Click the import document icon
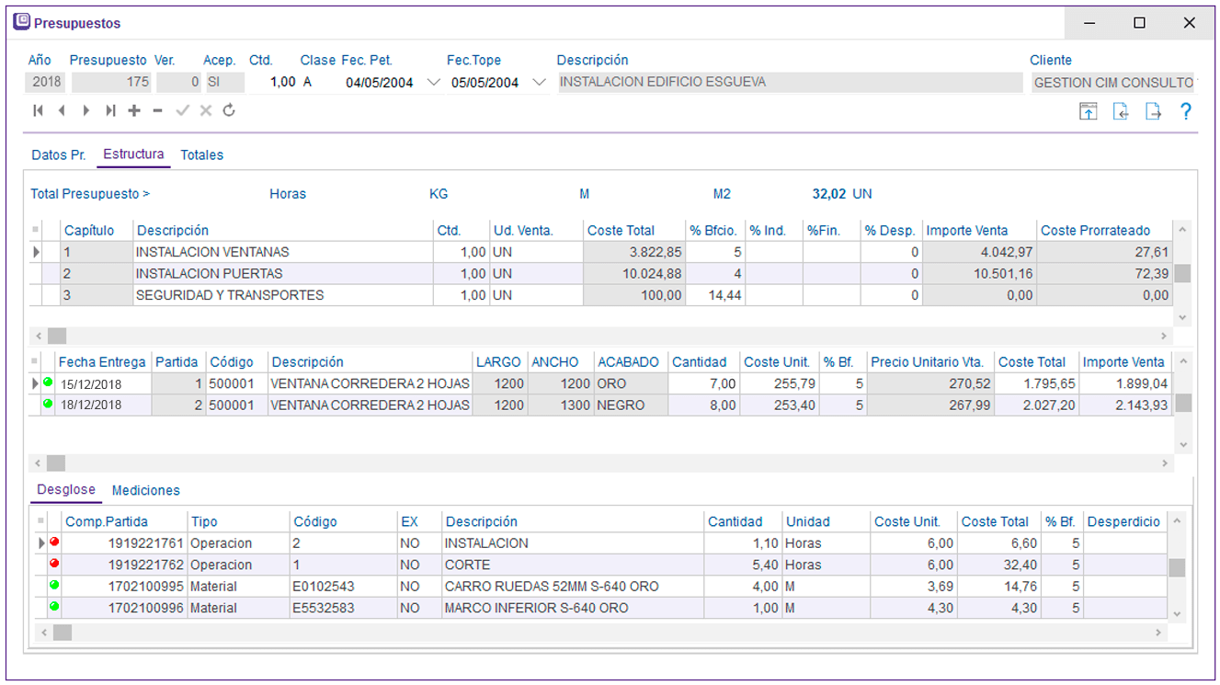This screenshot has width=1220, height=685. pyautogui.click(x=1121, y=111)
